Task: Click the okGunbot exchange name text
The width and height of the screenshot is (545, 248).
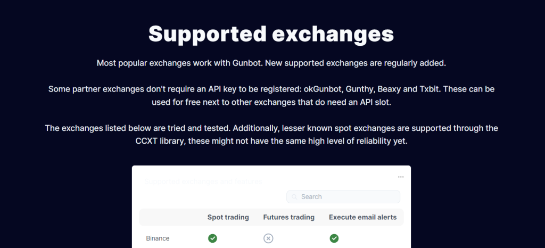Action: [x=324, y=89]
